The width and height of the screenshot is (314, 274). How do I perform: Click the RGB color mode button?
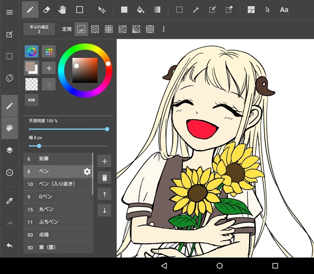pos(31,100)
